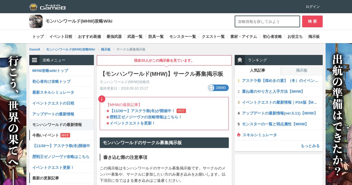
Task: Click モンハンワールド(MHW)攻略Wiki breadcrumb link
Action: pos(70,49)
